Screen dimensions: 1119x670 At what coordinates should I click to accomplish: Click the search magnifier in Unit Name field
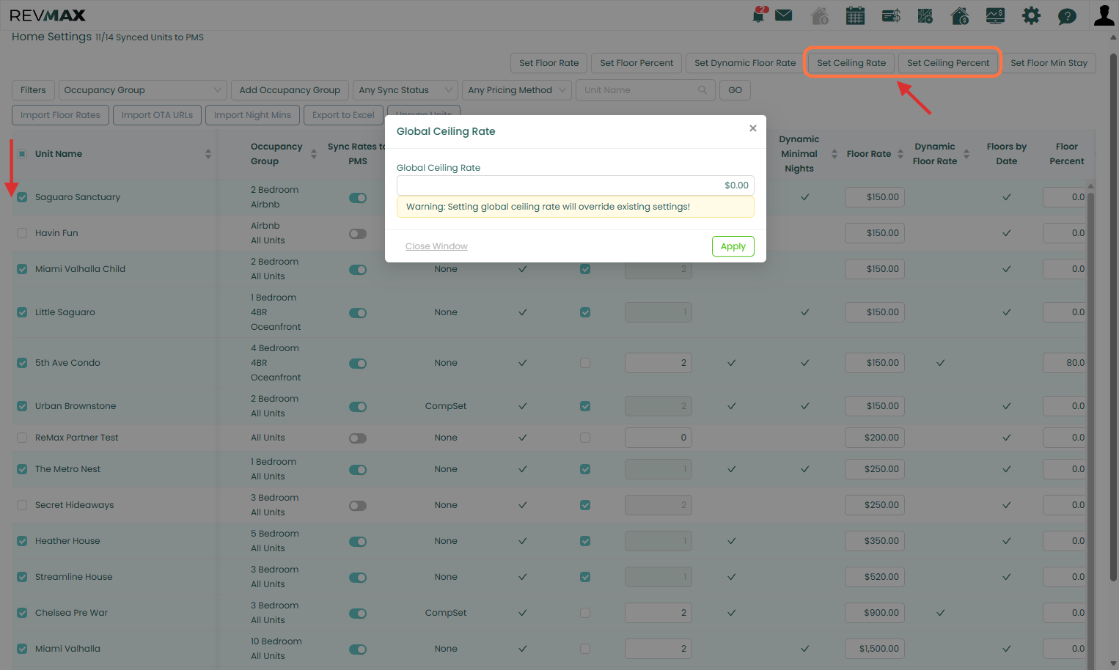tap(702, 90)
